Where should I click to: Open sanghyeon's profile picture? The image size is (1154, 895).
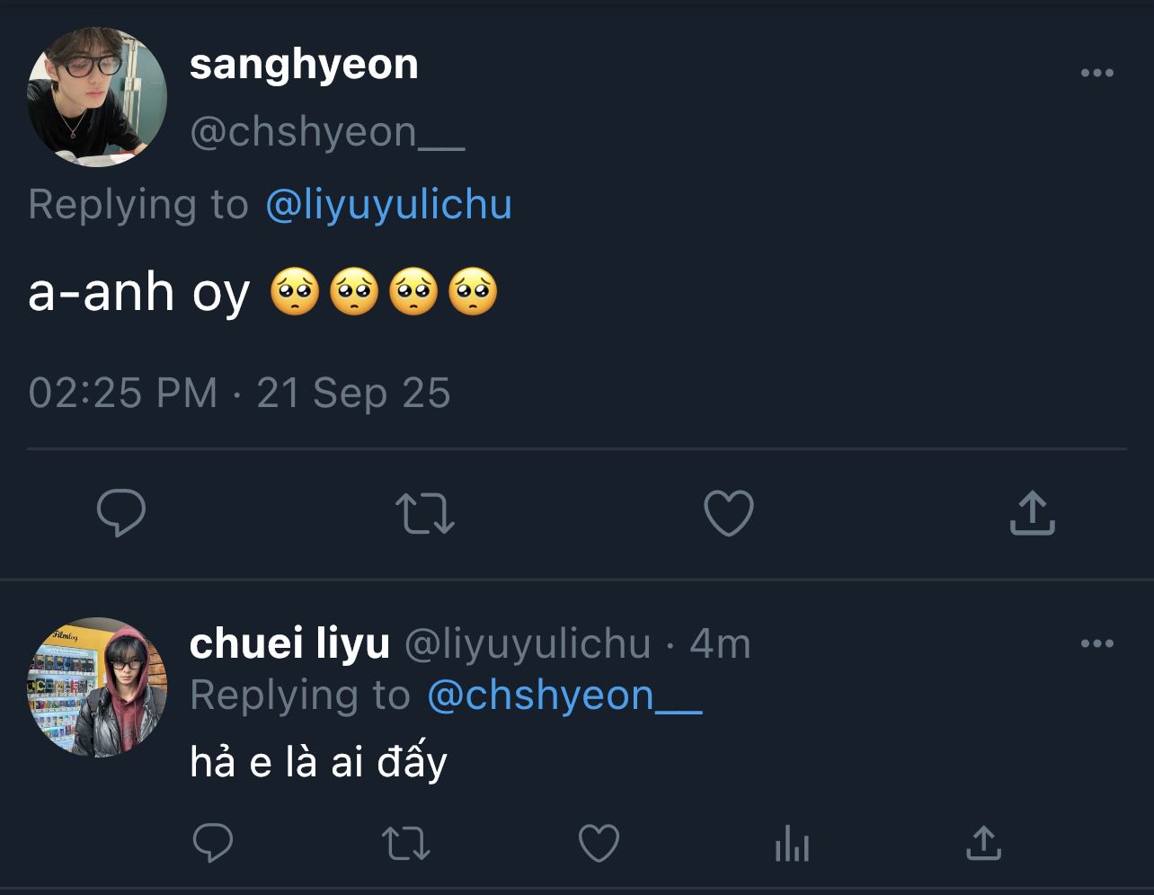click(x=97, y=97)
